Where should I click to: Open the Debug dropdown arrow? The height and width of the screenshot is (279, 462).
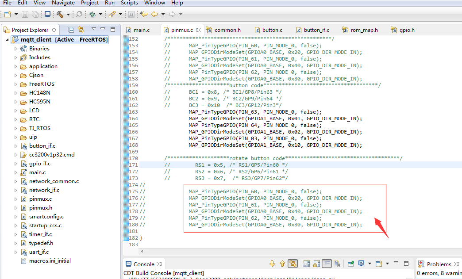[100, 14]
